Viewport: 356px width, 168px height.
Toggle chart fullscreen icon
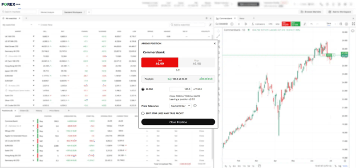353,24
